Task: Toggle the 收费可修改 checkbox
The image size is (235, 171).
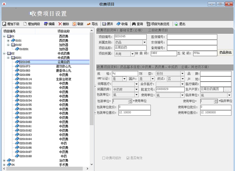Action: pos(104,158)
